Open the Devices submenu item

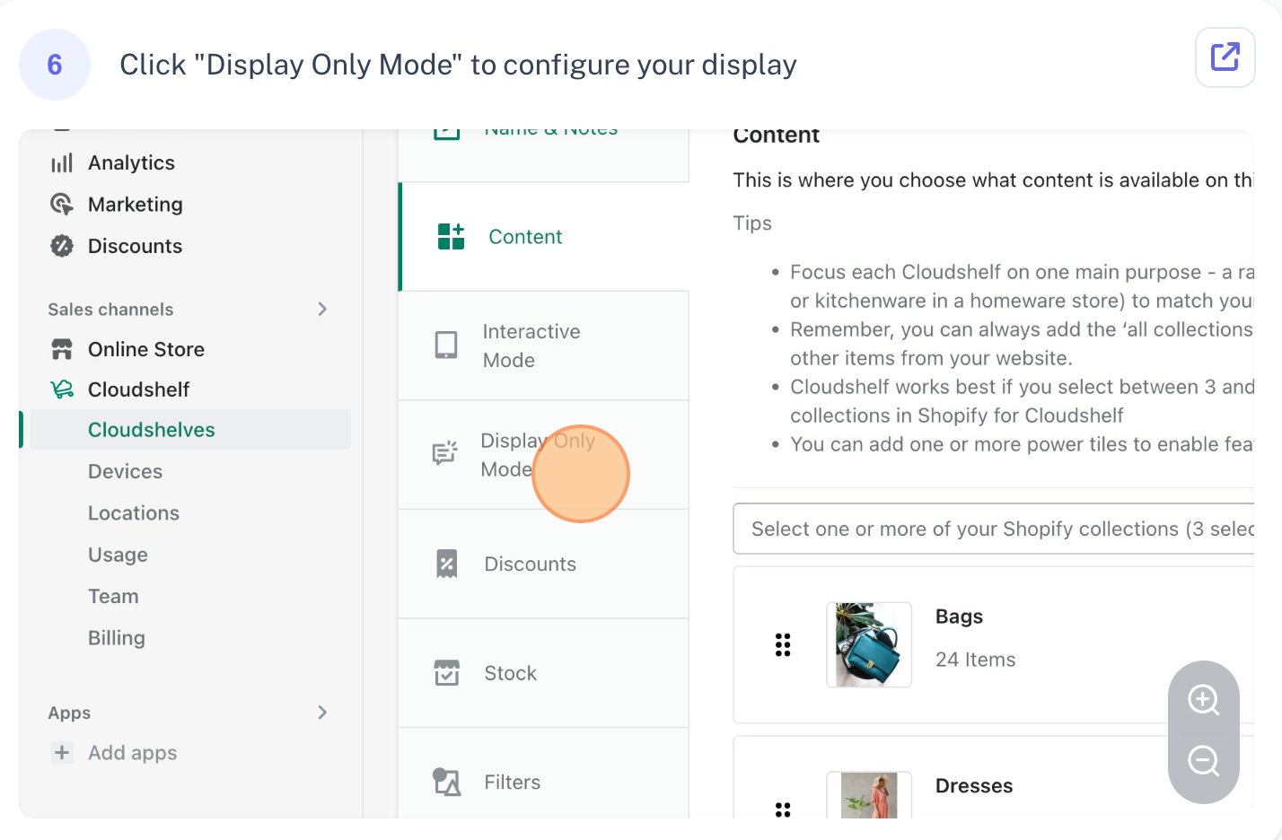pos(125,471)
